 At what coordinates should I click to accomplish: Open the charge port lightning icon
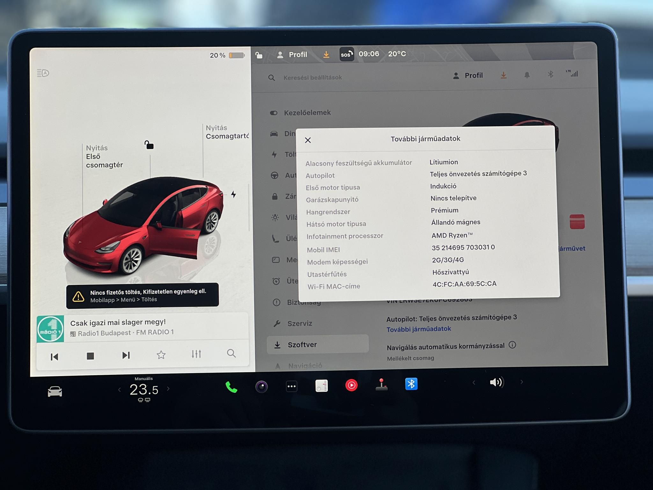(x=234, y=194)
